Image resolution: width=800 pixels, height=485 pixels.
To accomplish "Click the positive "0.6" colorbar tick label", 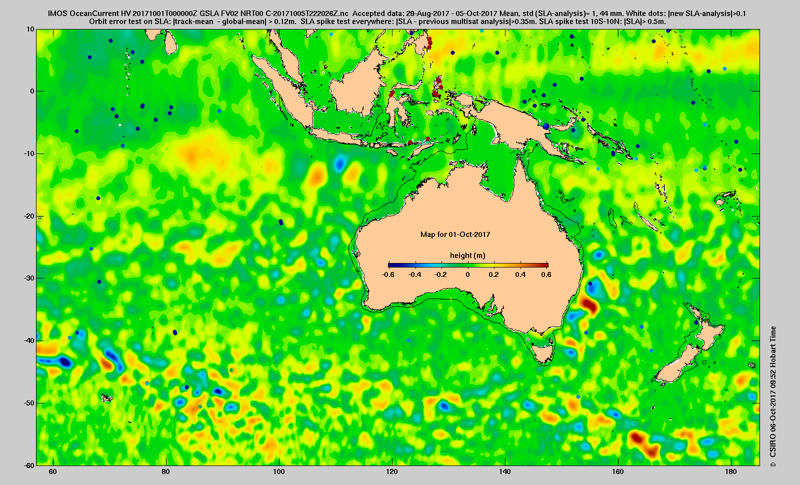I will coord(546,274).
